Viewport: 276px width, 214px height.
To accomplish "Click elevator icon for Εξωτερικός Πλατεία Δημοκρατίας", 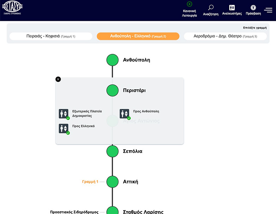I will tap(64, 114).
